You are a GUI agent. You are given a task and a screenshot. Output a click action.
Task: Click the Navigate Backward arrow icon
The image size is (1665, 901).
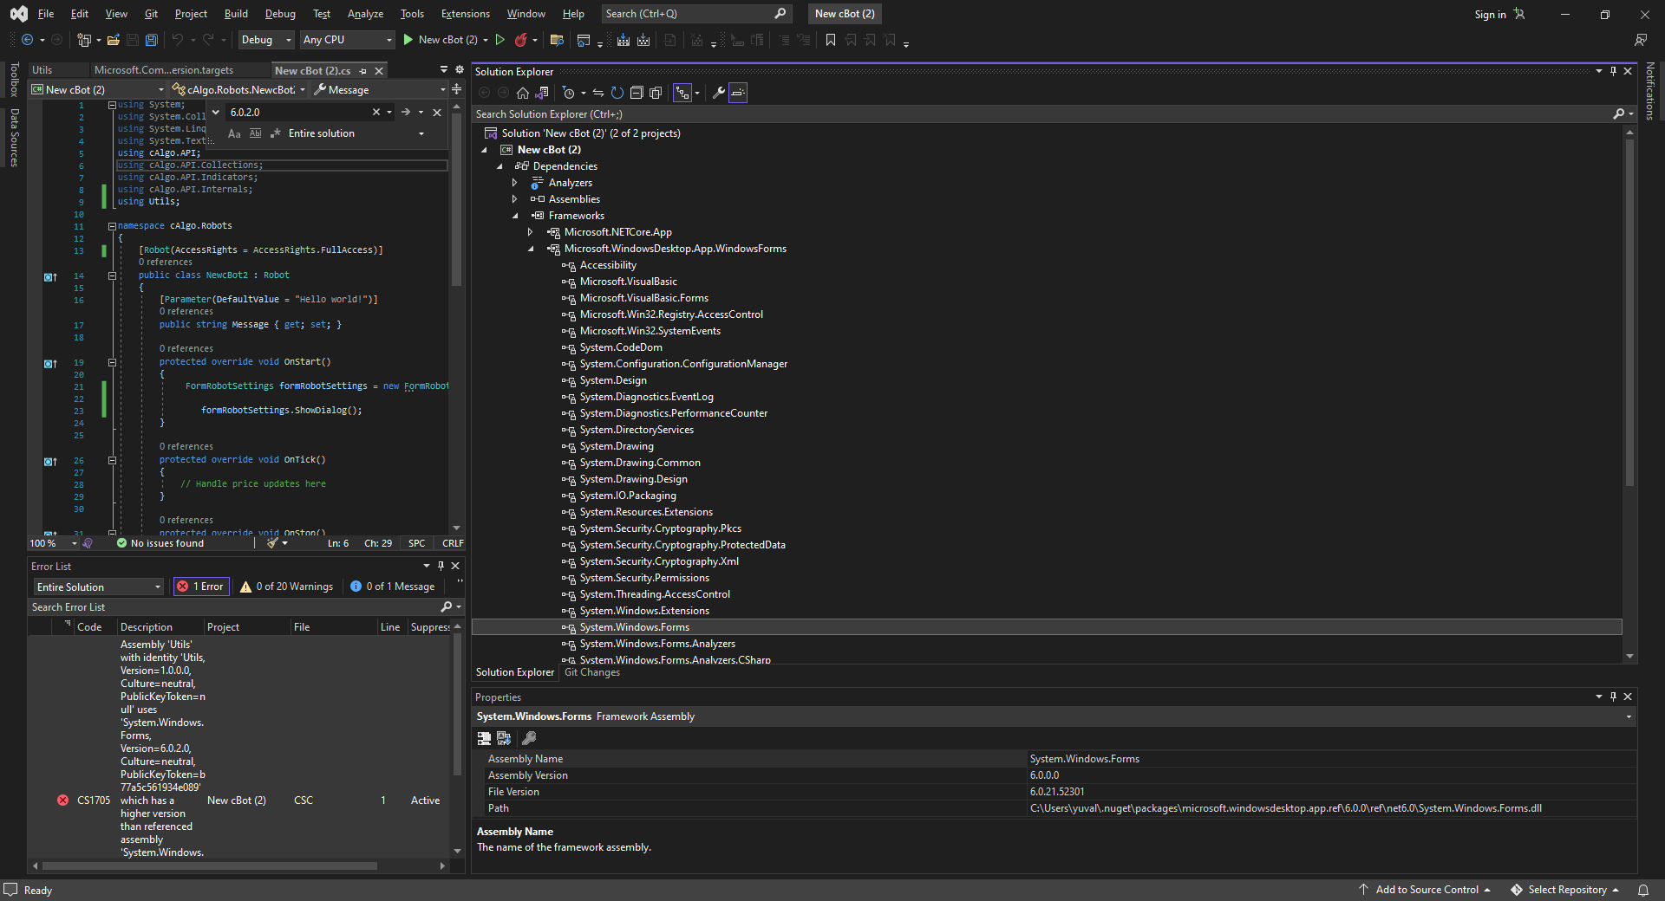pos(28,40)
